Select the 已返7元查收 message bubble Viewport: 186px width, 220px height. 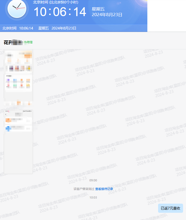(170, 208)
